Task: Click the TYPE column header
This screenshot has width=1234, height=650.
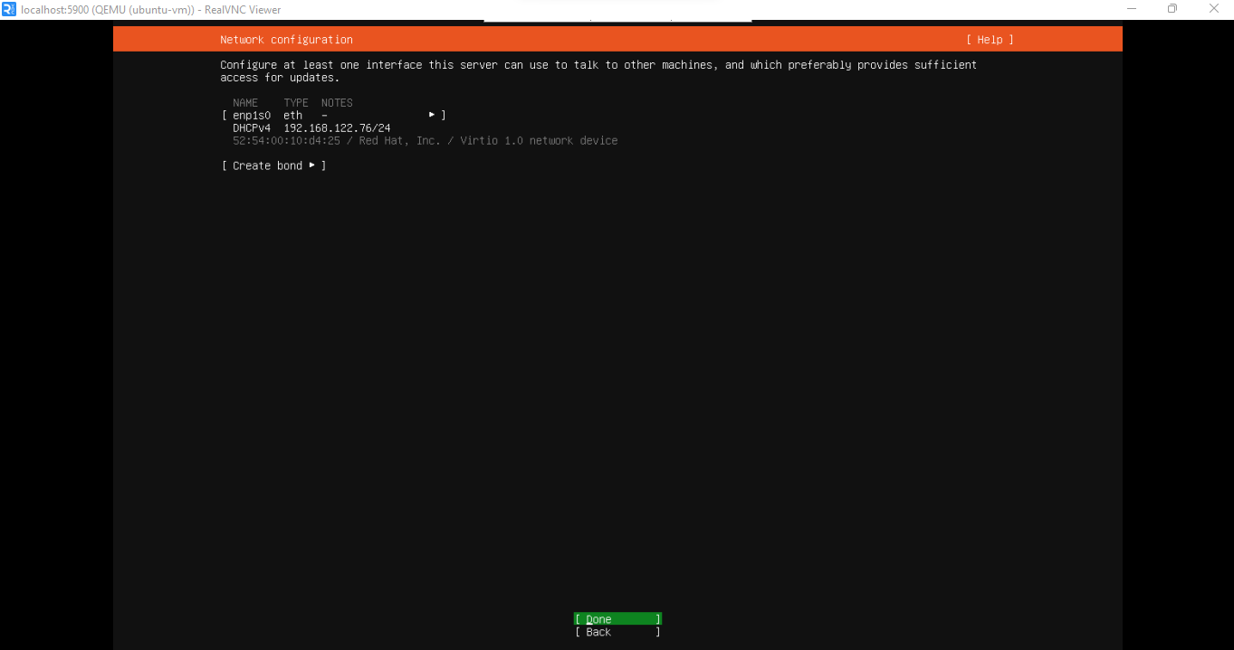Action: click(x=296, y=103)
